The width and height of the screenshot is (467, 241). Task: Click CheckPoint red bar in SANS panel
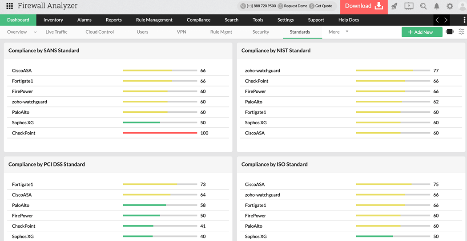[x=160, y=133]
